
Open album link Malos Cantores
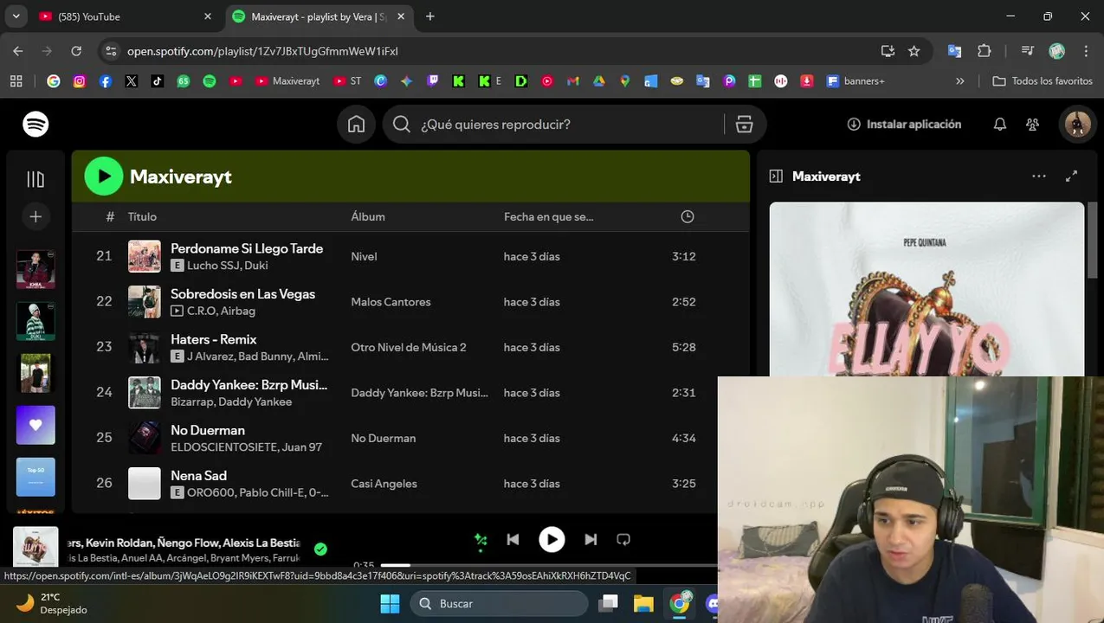391,302
